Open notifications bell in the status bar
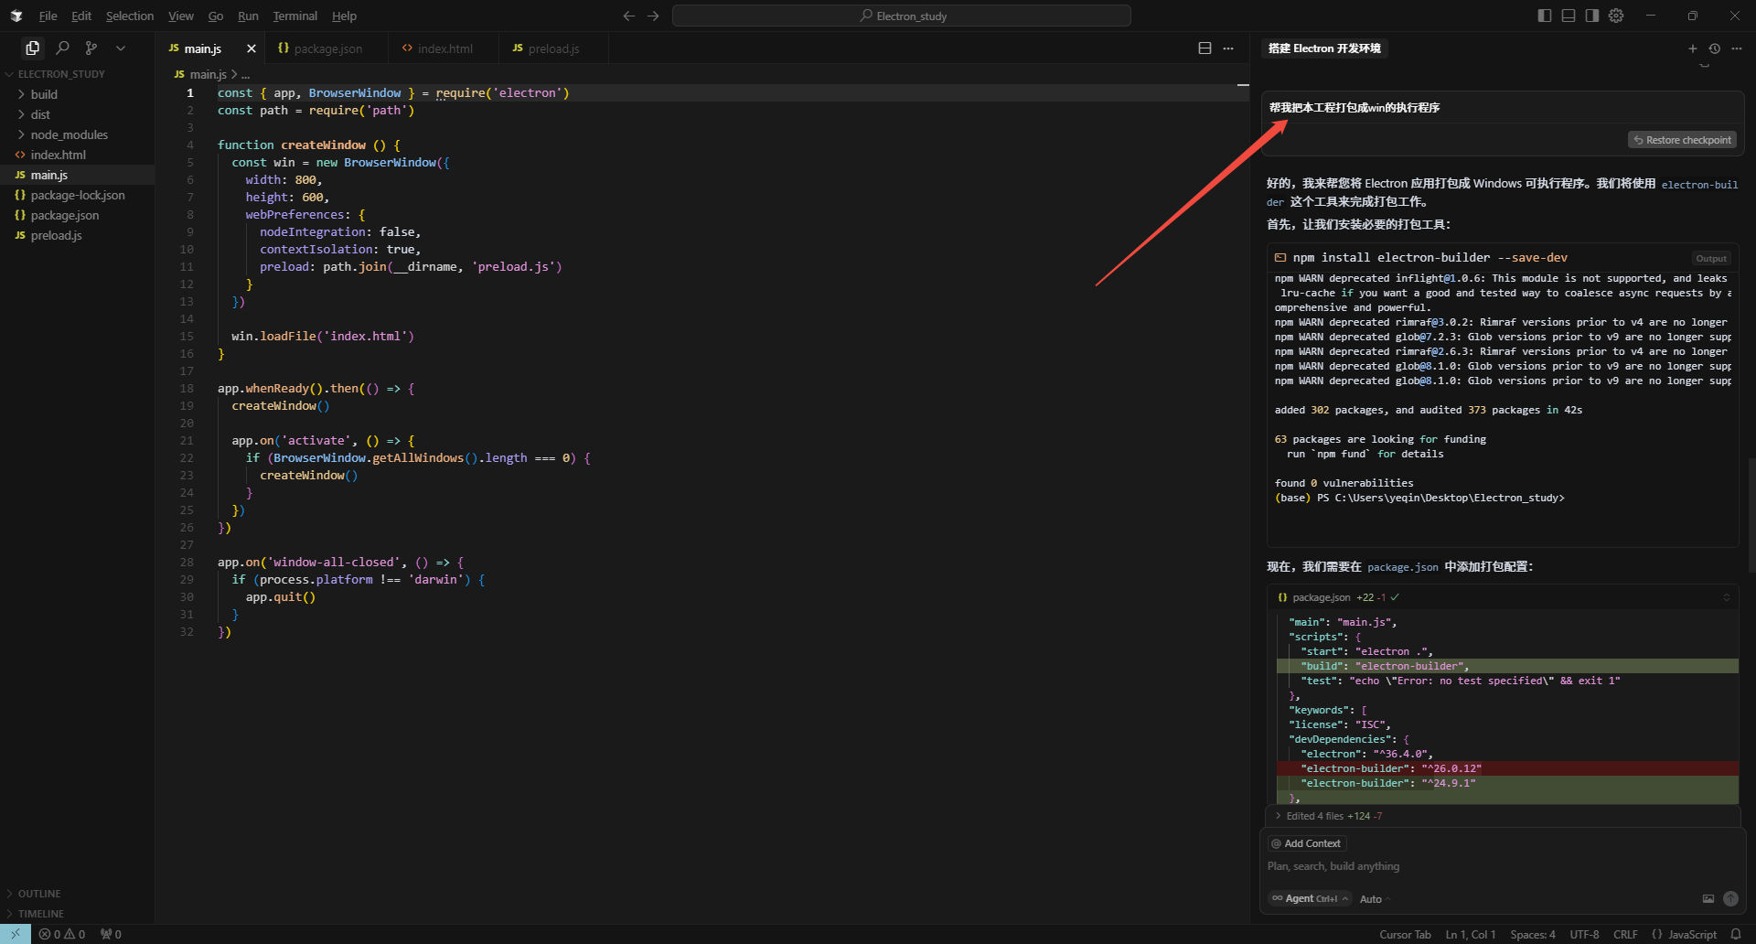 1736,934
